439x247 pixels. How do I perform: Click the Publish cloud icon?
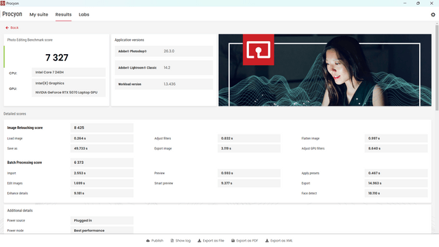click(x=148, y=241)
